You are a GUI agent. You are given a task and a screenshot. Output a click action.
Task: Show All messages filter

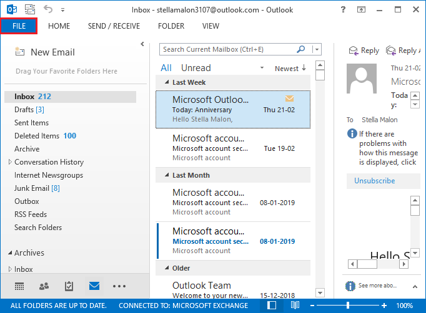[166, 68]
